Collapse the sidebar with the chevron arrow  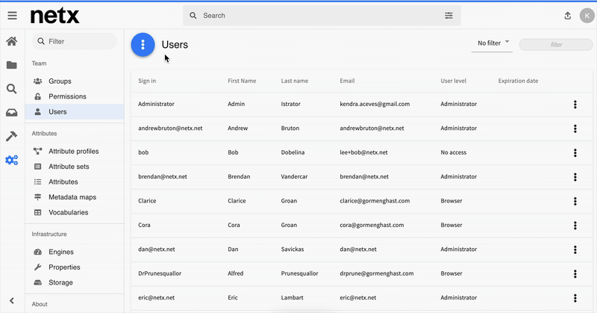coord(12,300)
